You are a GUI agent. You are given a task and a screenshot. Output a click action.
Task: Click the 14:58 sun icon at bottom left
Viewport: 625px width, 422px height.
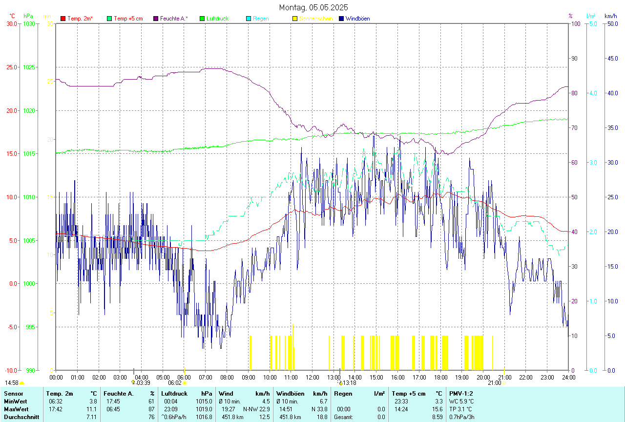pyautogui.click(x=21, y=383)
